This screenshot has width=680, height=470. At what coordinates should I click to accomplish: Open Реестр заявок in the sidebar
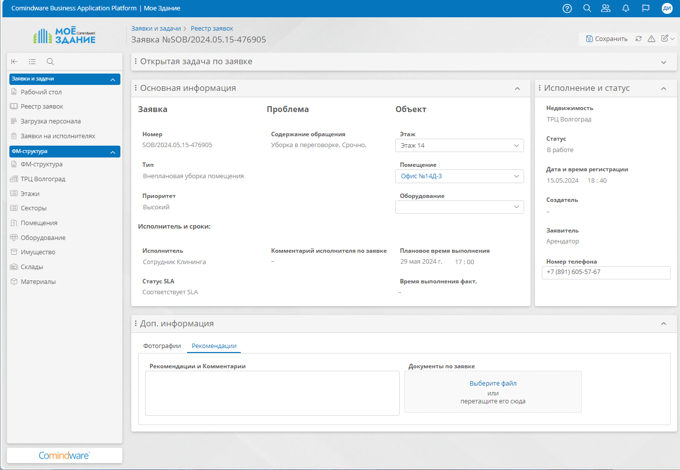(x=42, y=107)
